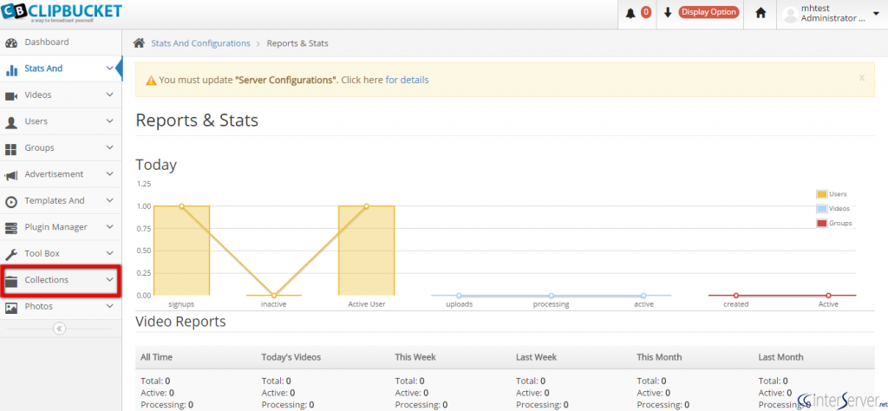Click the inactive data point on chart

pos(274,296)
